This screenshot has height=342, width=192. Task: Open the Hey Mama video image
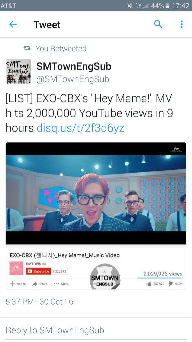pos(96,193)
